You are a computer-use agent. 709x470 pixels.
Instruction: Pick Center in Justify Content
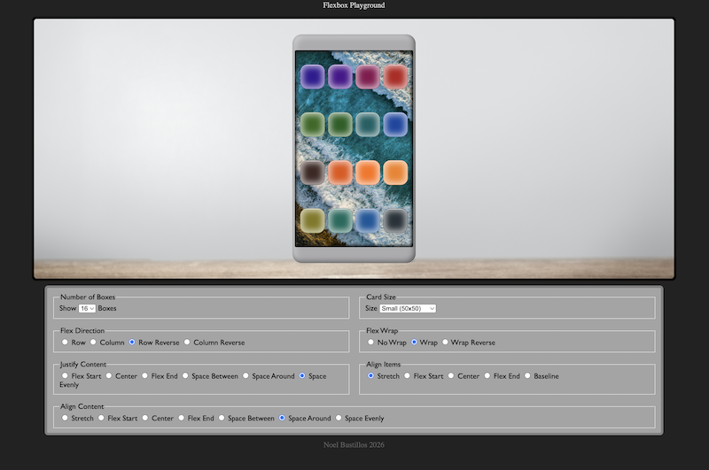[109, 376]
